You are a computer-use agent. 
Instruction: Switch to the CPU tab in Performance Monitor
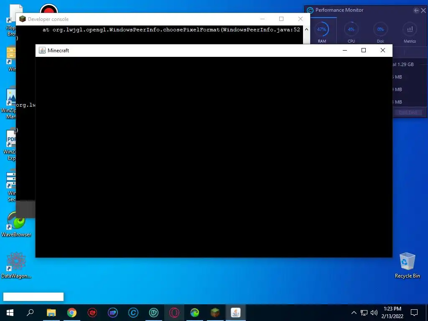pyautogui.click(x=351, y=32)
